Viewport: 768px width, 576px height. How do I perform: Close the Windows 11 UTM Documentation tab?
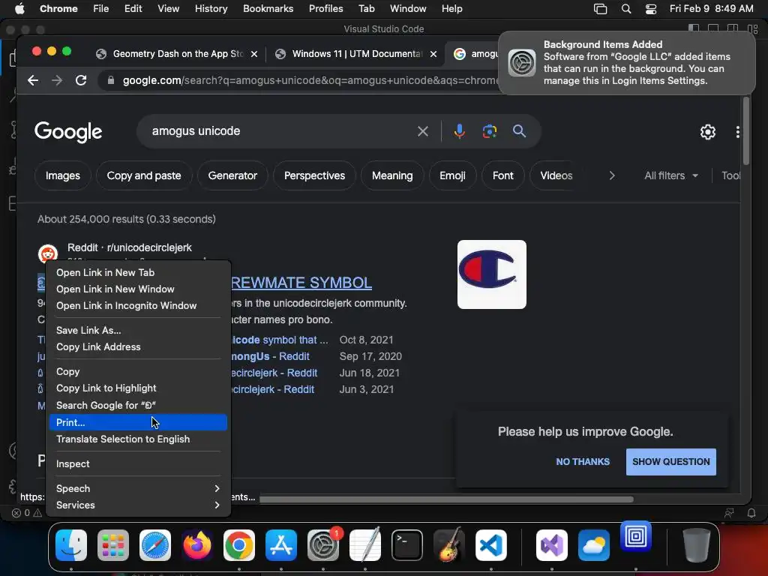click(x=433, y=54)
